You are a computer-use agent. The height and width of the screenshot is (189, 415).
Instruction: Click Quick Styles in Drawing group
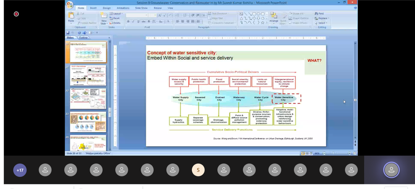pos(283,18)
